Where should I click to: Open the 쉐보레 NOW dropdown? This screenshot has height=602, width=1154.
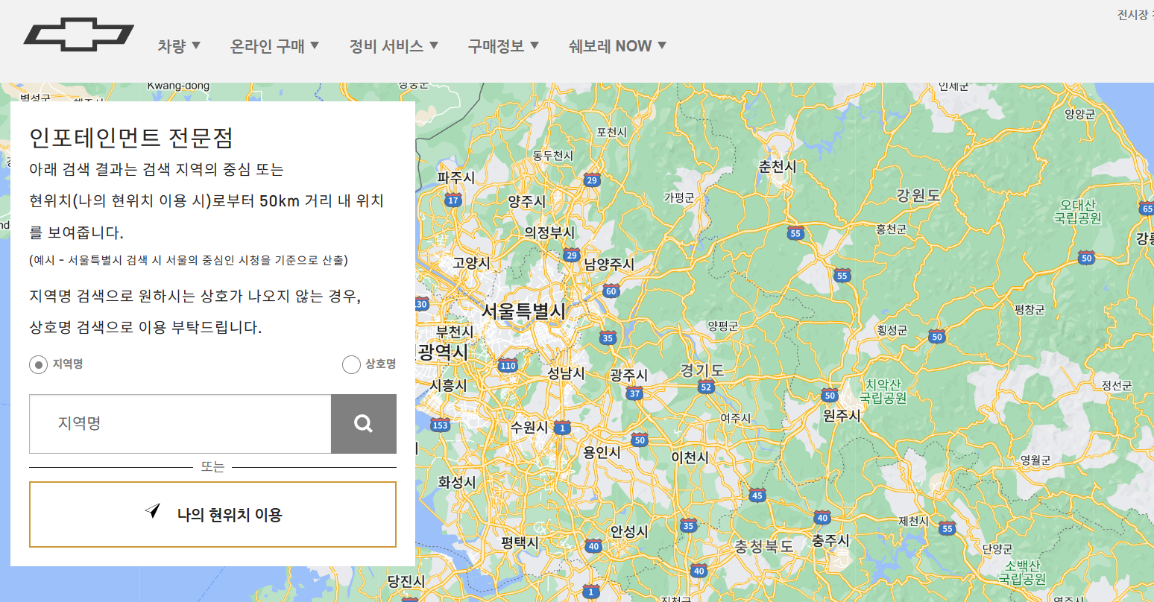point(615,45)
